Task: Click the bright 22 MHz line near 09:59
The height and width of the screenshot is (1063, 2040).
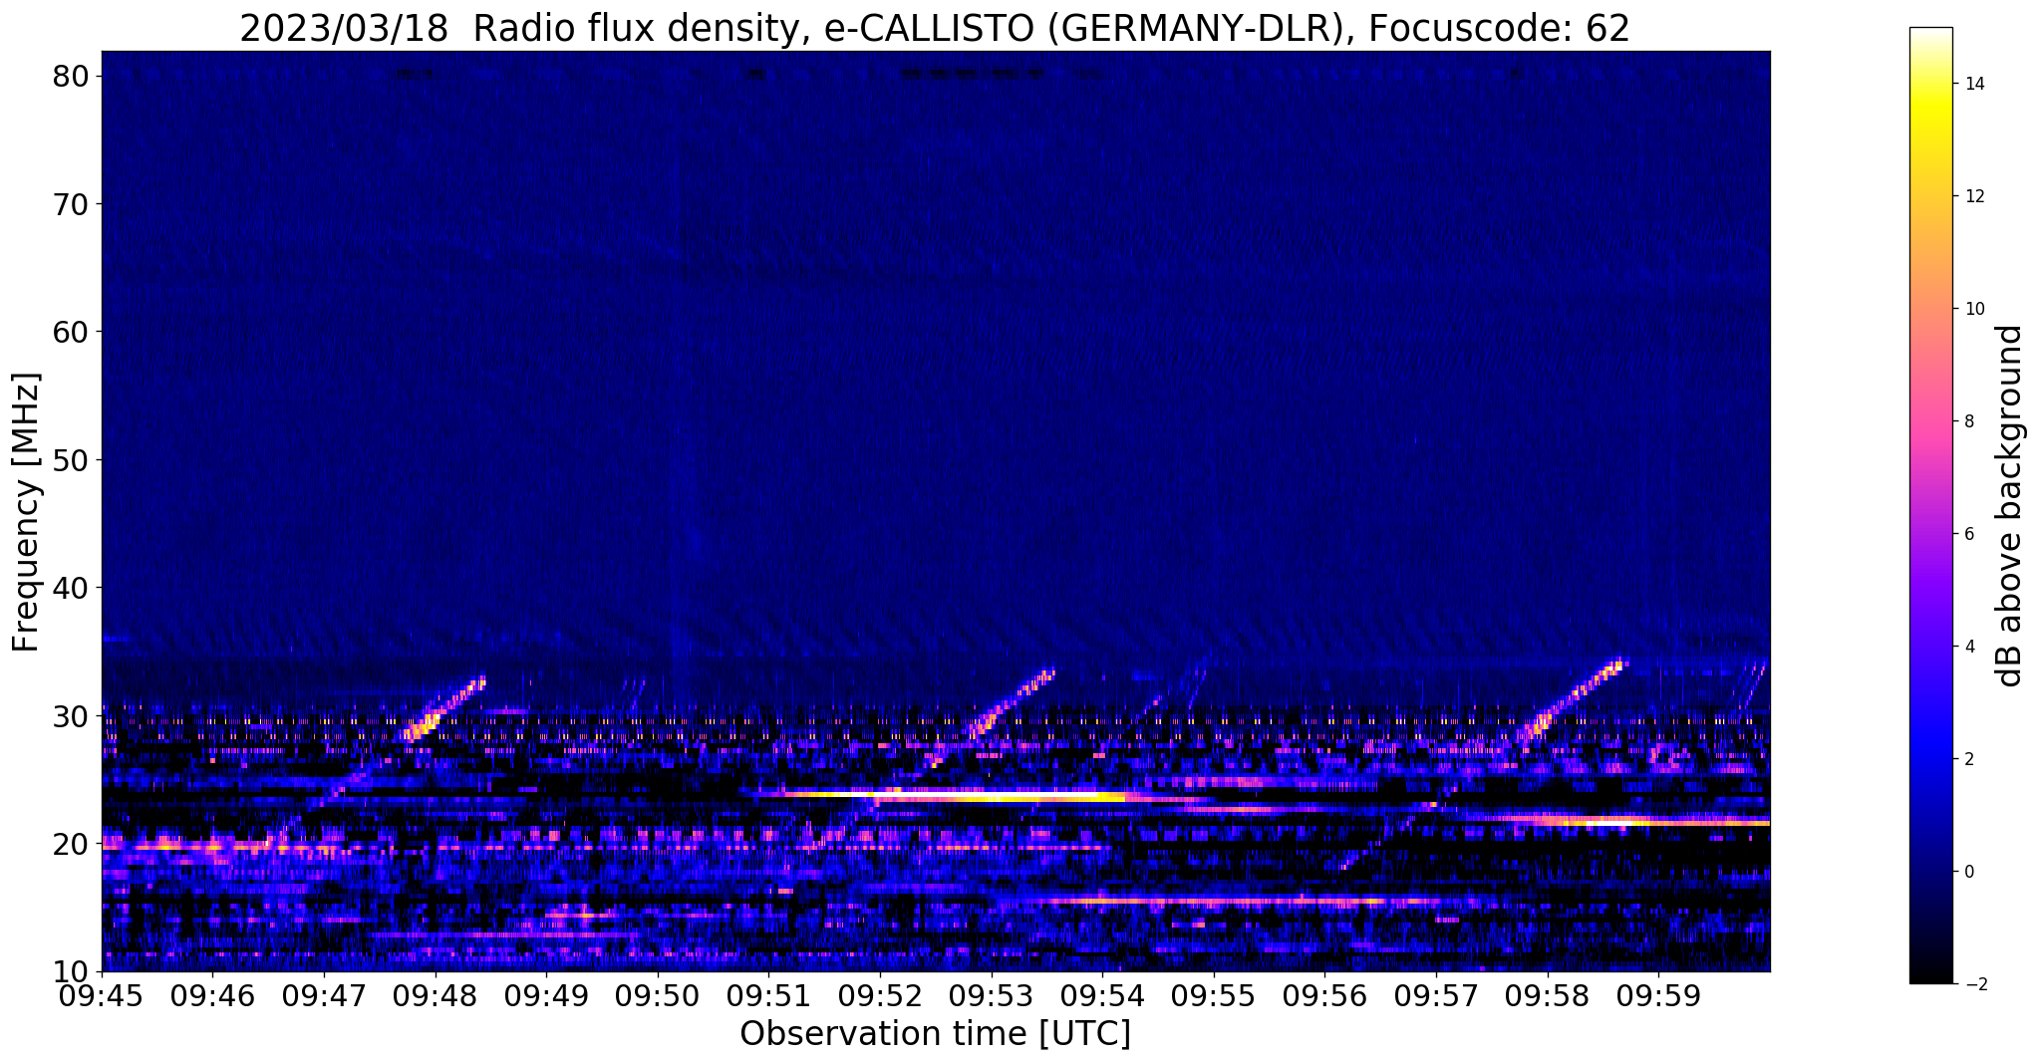Action: 1624,821
